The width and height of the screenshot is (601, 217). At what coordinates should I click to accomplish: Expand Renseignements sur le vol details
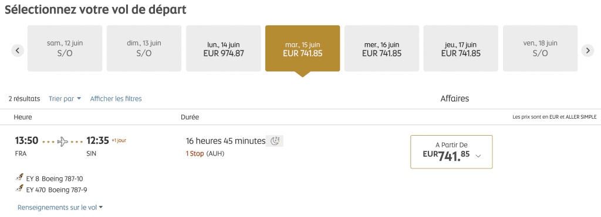coord(60,208)
